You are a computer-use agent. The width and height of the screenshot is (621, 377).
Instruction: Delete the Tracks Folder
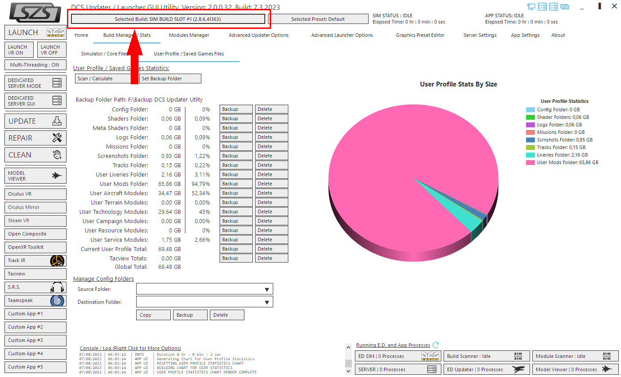271,165
